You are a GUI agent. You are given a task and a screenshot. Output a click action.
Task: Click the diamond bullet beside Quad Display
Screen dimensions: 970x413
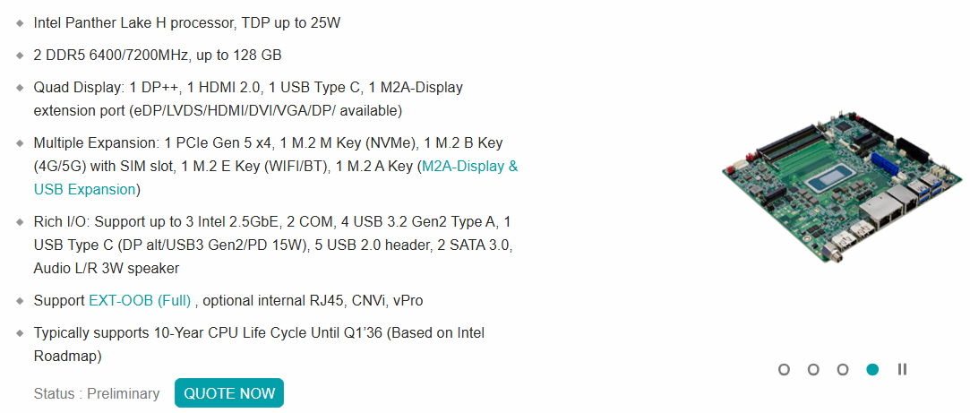[21, 88]
